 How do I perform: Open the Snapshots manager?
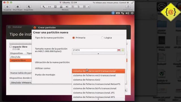pos(29,7)
